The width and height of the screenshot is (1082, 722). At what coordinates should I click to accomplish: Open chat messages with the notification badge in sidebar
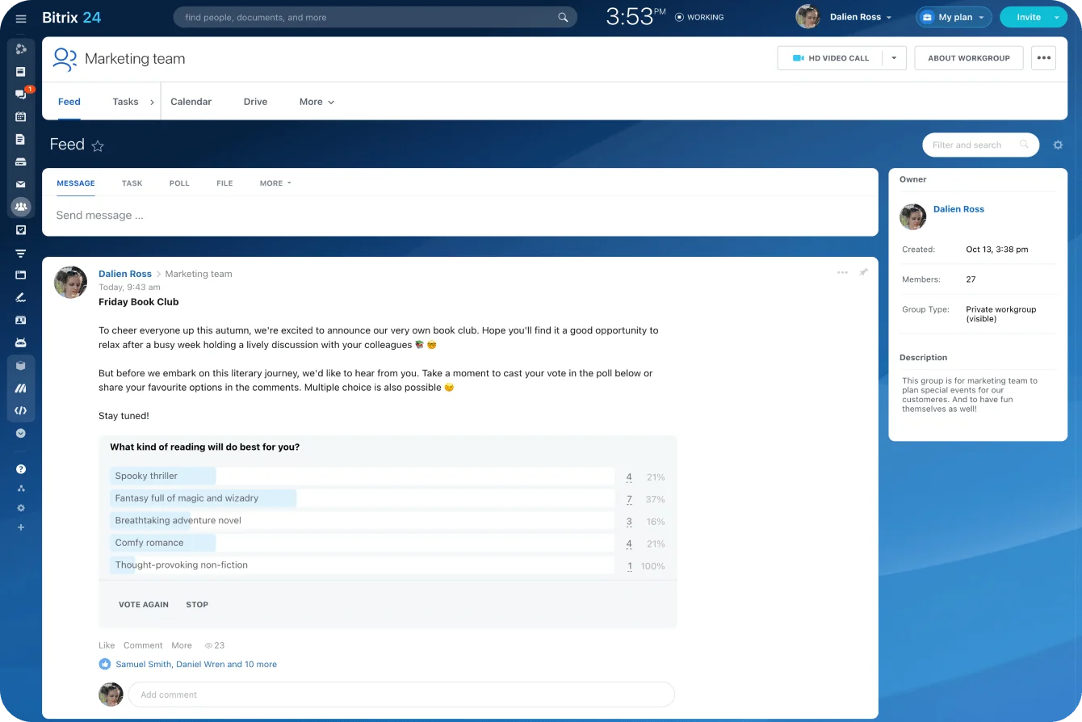[21, 94]
